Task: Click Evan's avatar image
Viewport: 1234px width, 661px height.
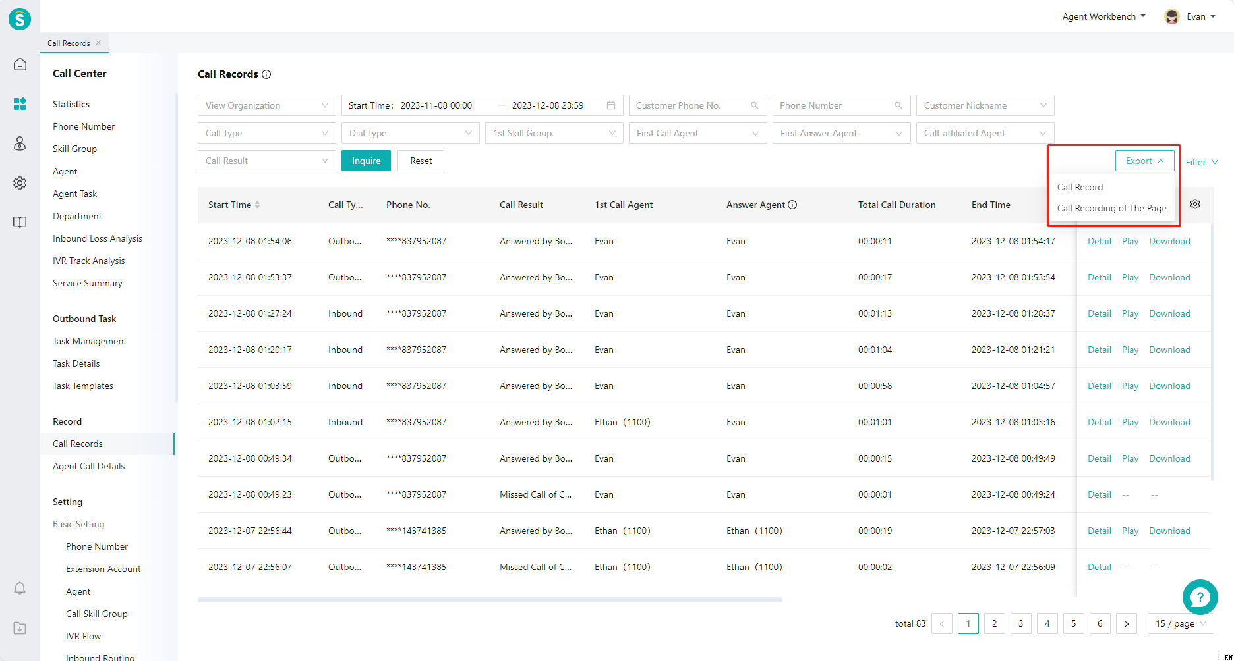Action: 1171,16
